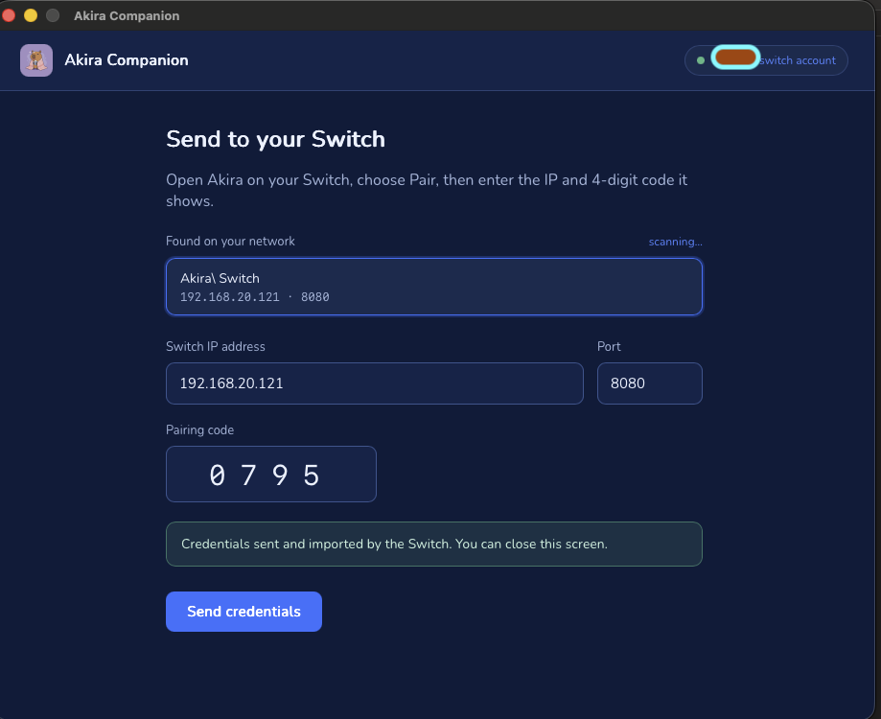Click the Send to your Switch heading
Viewport: 881px width, 719px height.
[275, 139]
